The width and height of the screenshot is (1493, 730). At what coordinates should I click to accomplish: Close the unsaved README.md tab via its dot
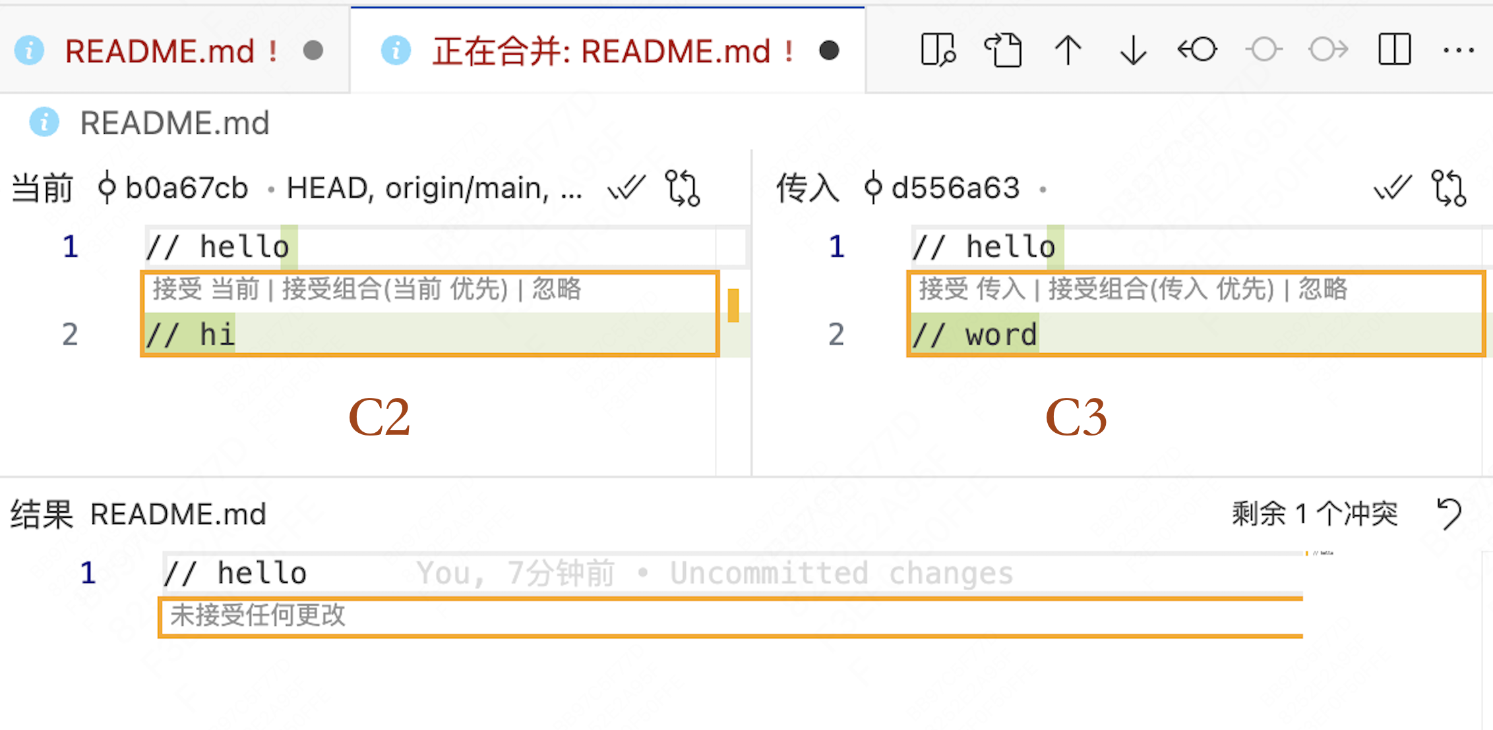coord(313,51)
